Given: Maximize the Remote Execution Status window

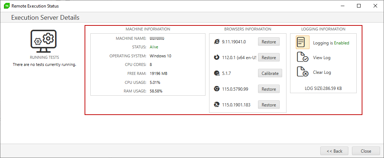Looking at the screenshot, I should [359, 6].
